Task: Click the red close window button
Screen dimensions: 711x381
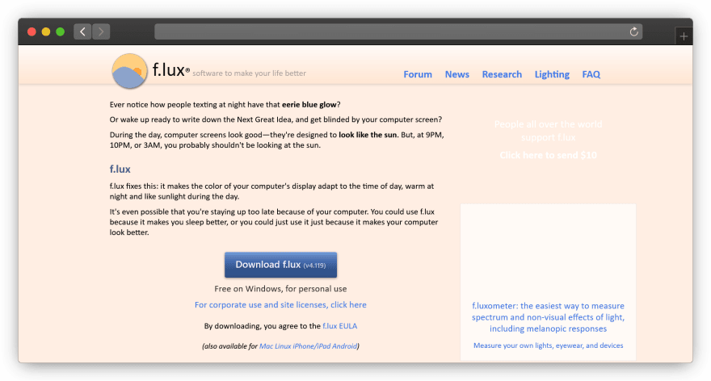Action: click(x=32, y=31)
